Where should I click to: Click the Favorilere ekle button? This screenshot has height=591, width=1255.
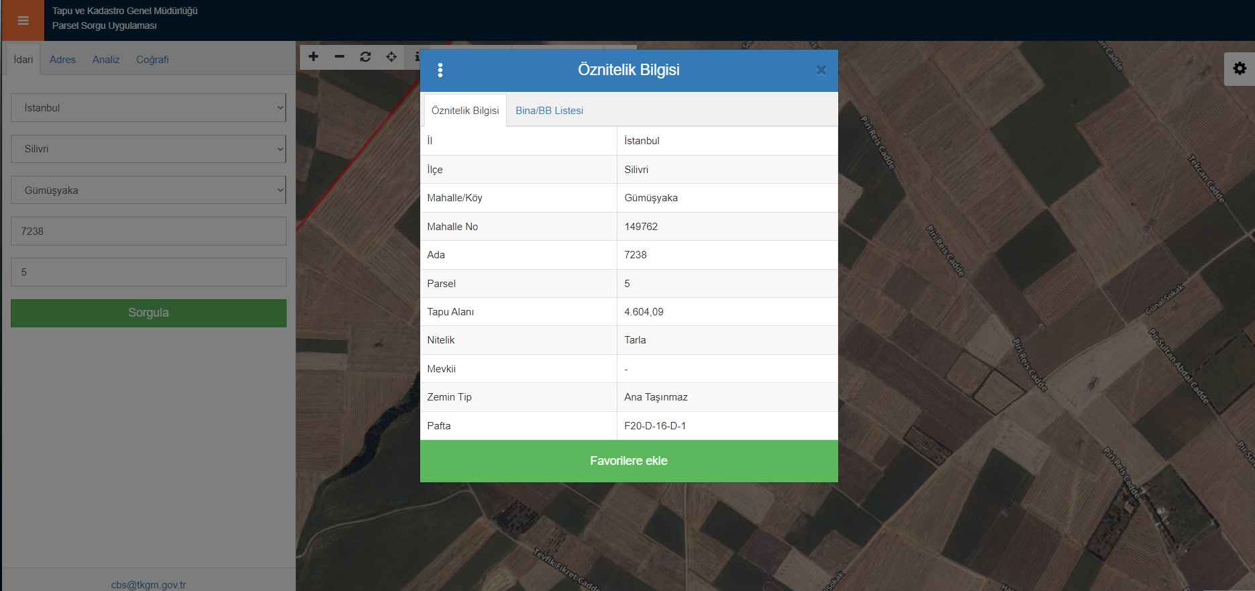(x=629, y=461)
